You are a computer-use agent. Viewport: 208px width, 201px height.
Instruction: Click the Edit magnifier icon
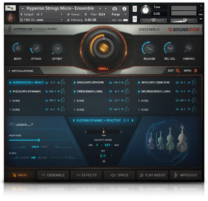pyautogui.click(x=178, y=71)
